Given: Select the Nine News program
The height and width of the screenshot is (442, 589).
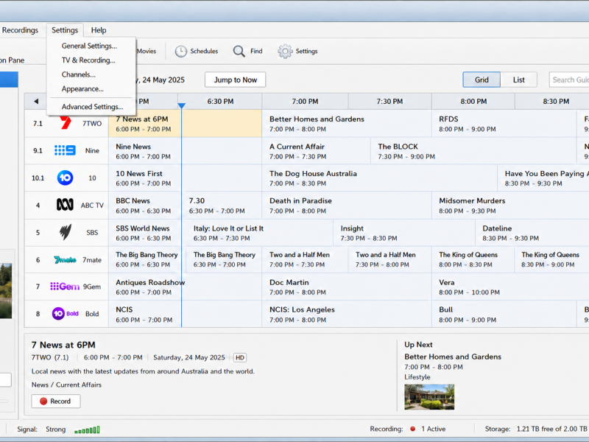Looking at the screenshot, I should (x=186, y=151).
